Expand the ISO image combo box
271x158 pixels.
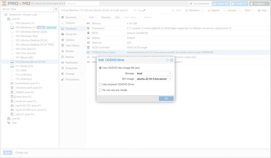click(154, 79)
